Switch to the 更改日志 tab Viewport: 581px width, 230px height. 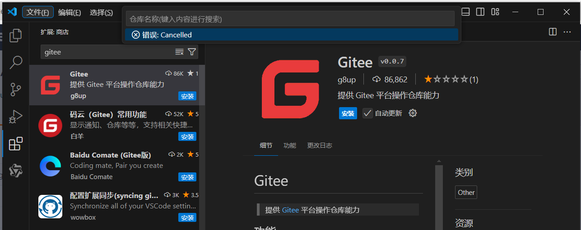[x=320, y=145]
